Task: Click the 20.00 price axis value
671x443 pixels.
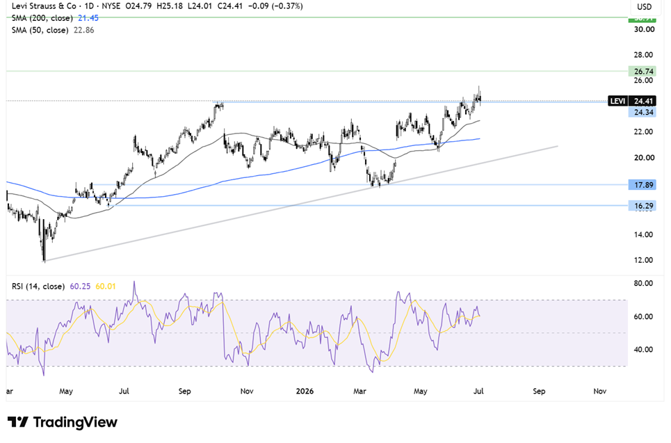Action: click(644, 157)
